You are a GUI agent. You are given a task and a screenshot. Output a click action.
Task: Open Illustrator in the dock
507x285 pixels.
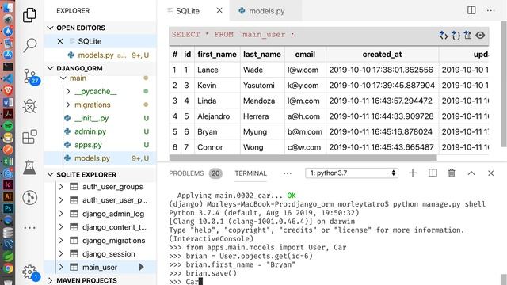pos(8,196)
